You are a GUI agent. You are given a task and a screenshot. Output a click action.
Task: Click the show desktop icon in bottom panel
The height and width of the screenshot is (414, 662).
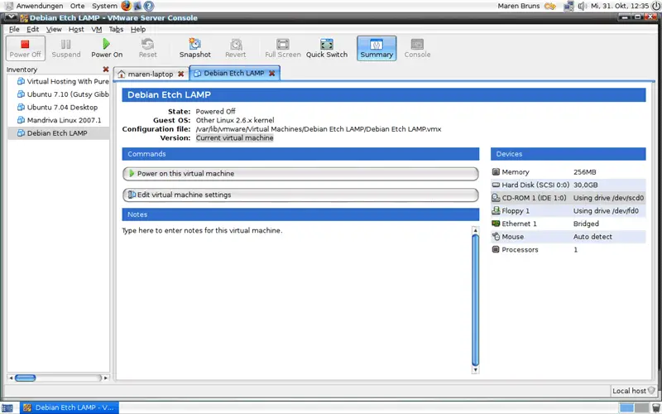(x=7, y=407)
